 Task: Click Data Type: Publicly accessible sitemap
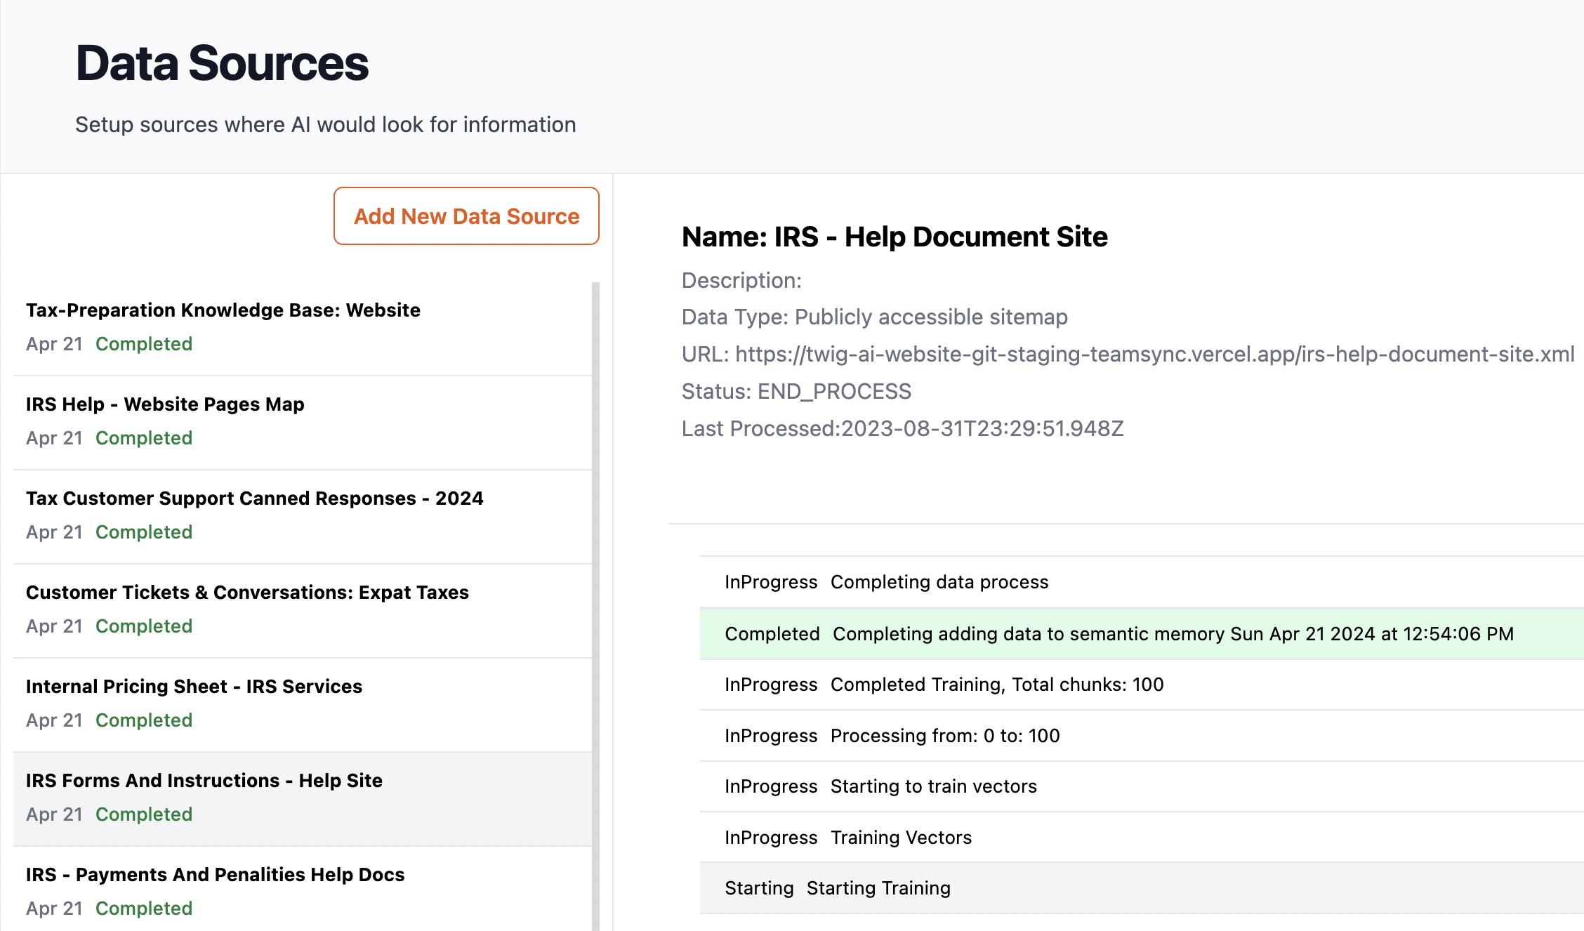pos(874,317)
